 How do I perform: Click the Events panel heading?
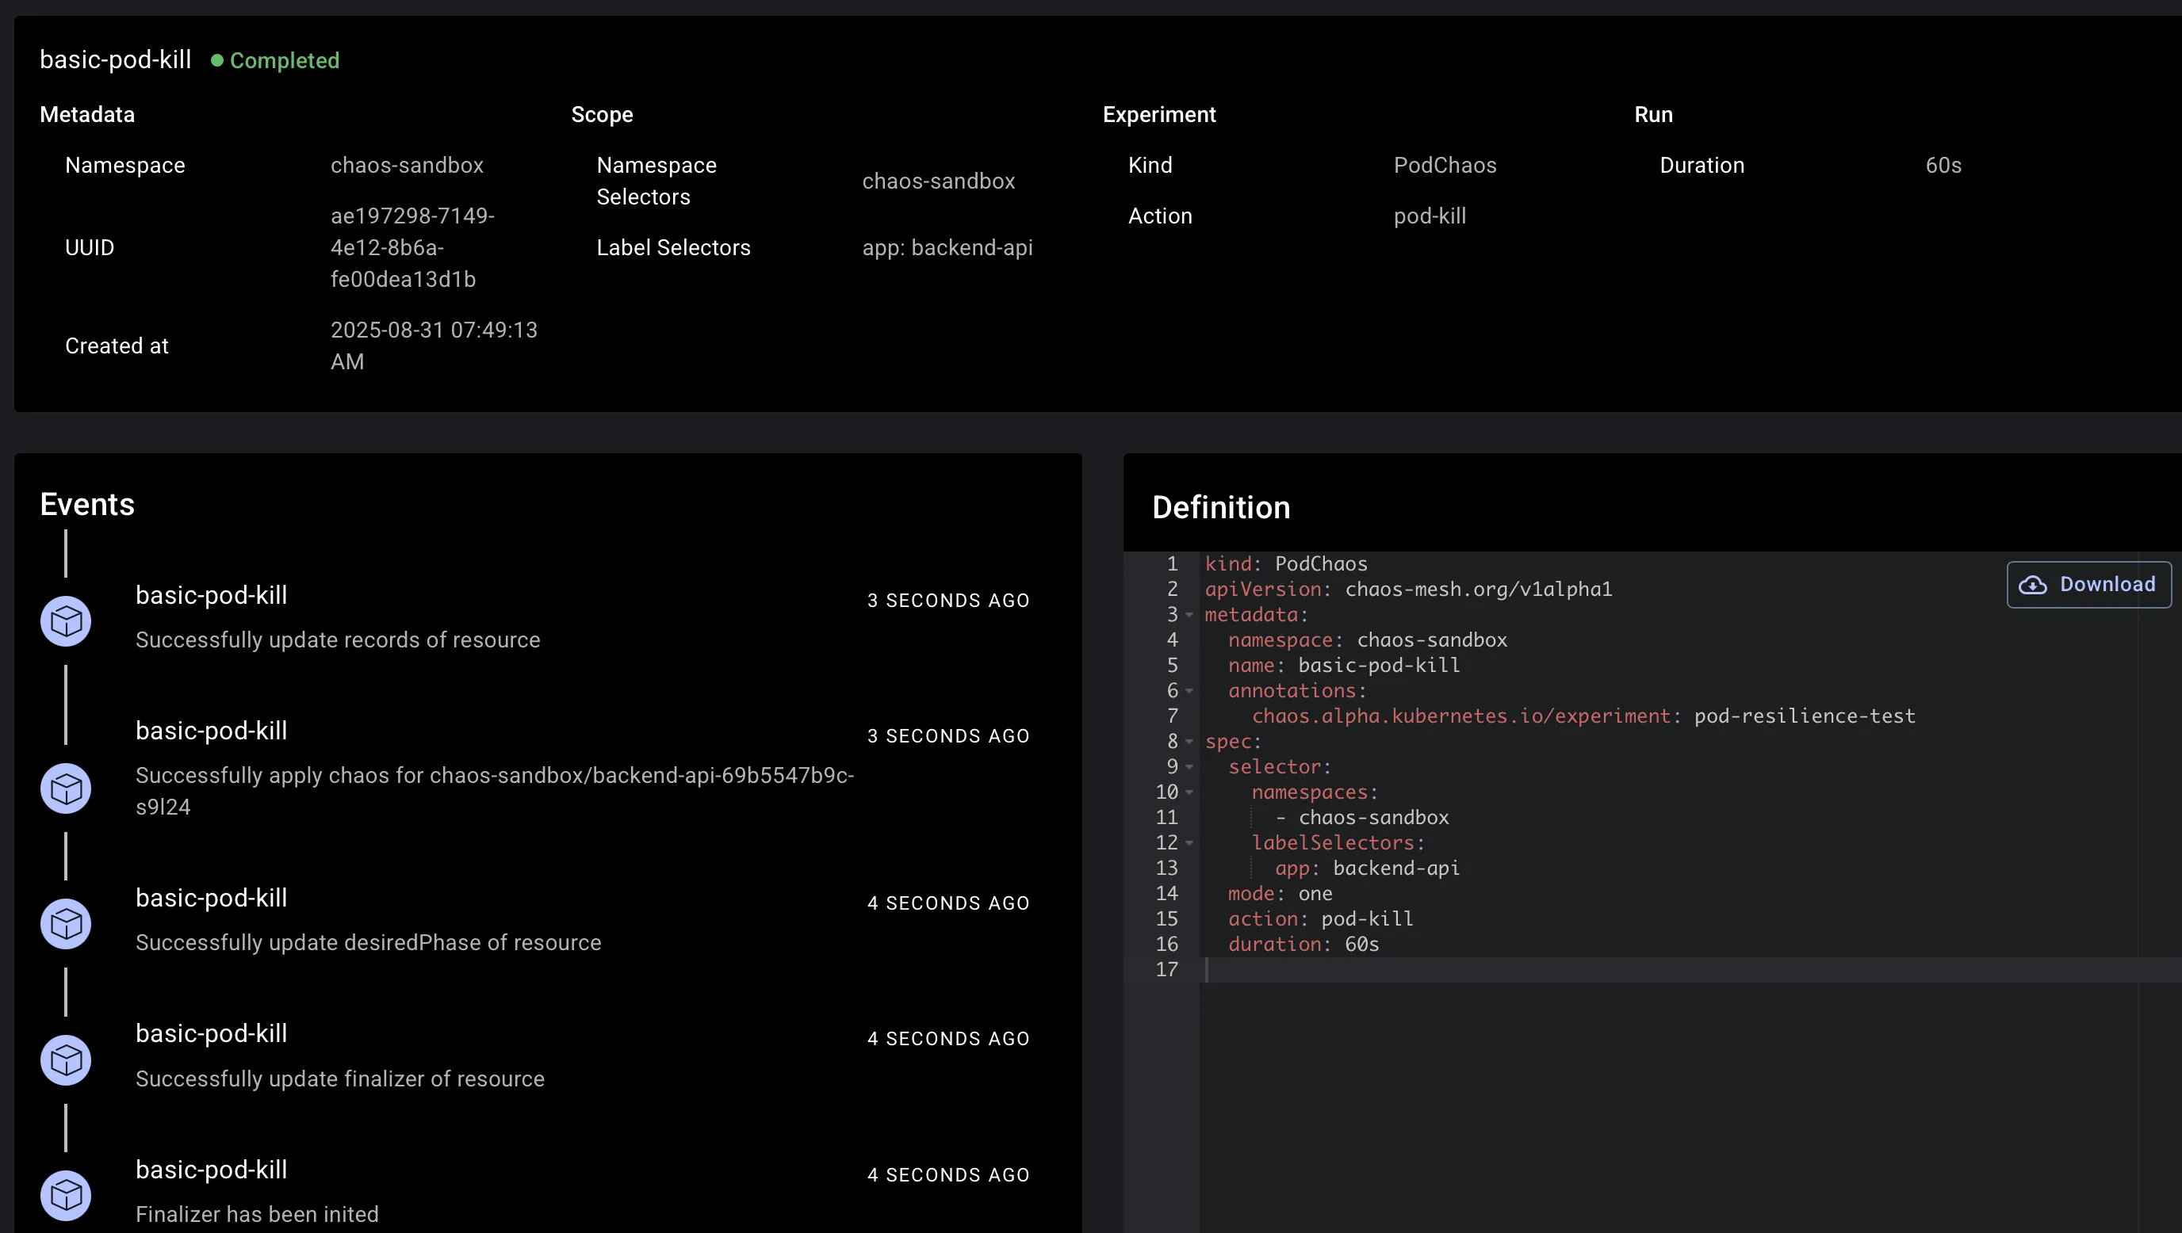point(87,504)
